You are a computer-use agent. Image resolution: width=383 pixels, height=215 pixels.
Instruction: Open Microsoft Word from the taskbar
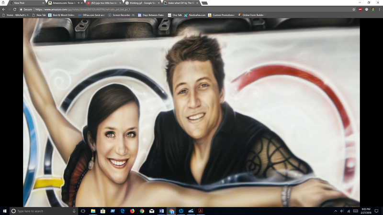[x=161, y=211]
